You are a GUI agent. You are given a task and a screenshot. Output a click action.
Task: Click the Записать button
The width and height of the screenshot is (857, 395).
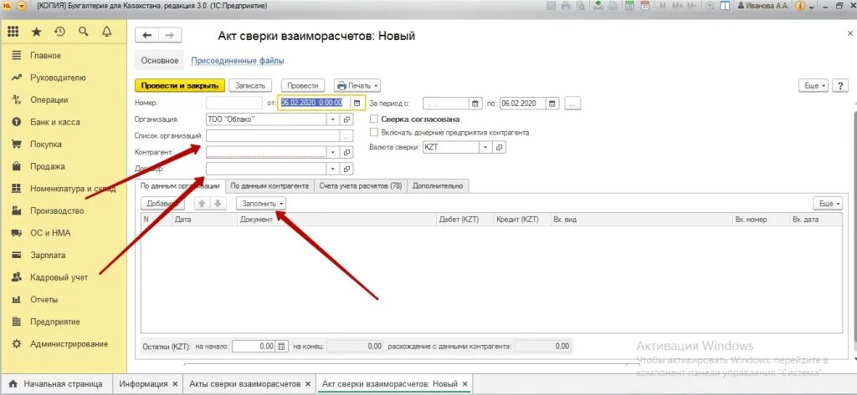coord(249,86)
